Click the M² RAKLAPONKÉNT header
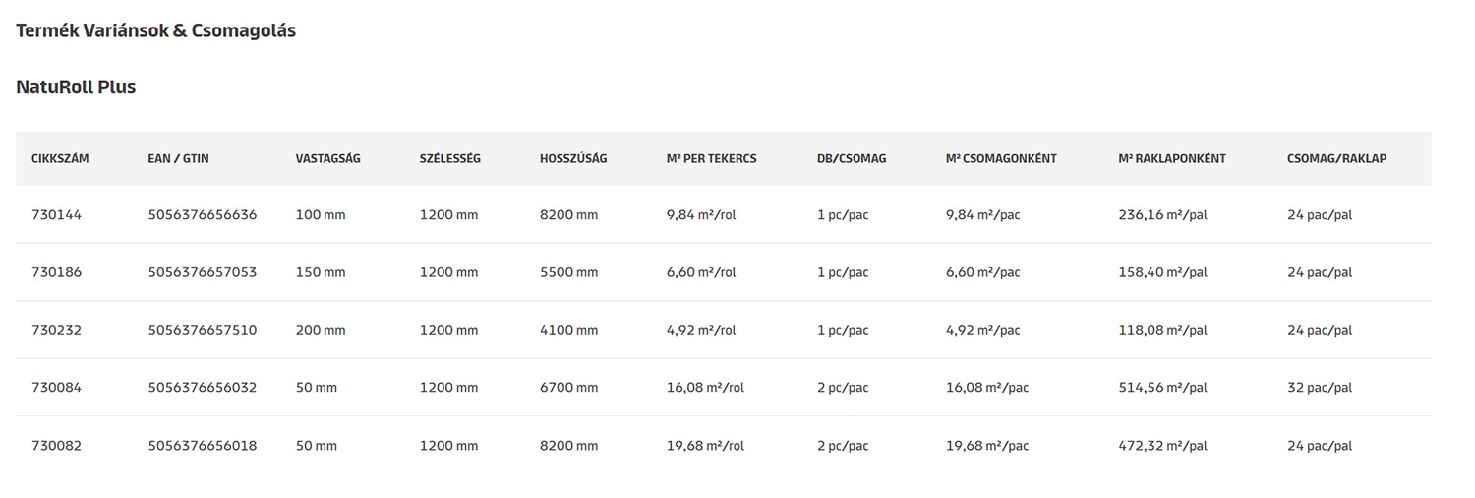 1172,158
